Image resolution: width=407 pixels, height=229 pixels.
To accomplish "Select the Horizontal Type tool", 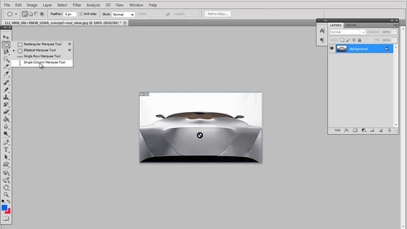I will (6, 149).
